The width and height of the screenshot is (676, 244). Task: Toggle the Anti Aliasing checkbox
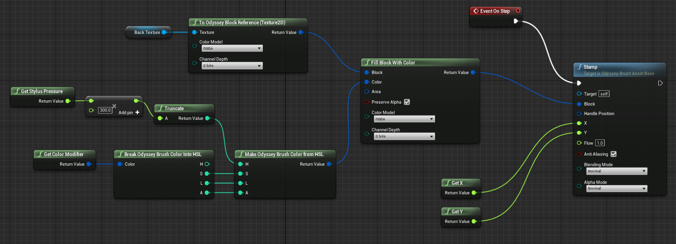613,154
